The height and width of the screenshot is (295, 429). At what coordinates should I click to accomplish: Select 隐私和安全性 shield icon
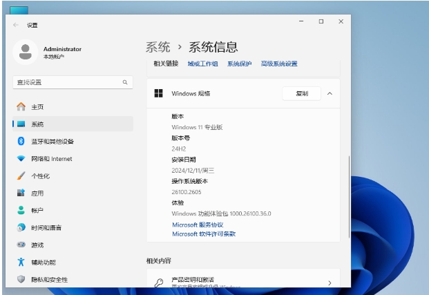click(x=21, y=279)
